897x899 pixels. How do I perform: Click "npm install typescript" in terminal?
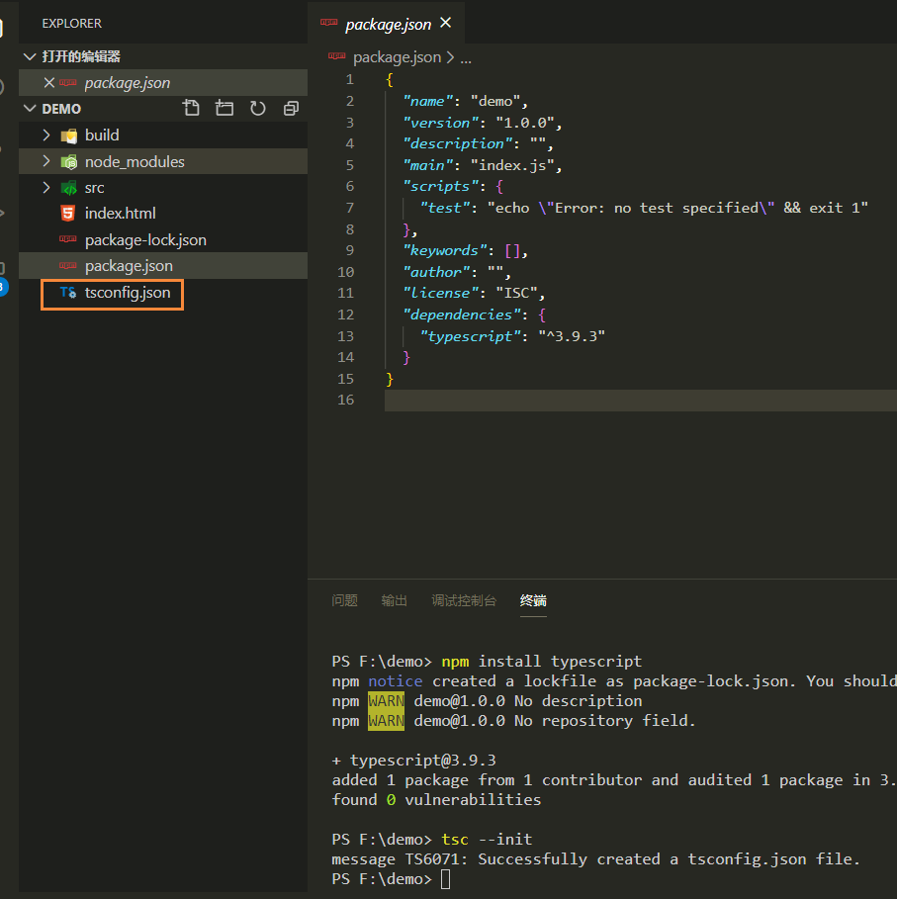pos(542,661)
